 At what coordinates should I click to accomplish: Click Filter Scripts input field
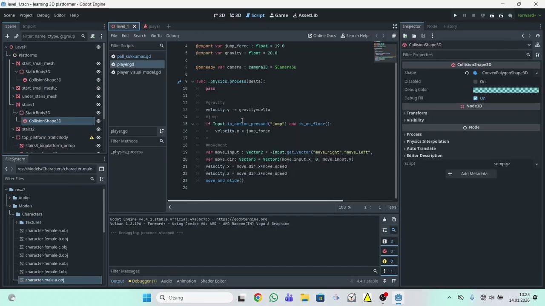point(137,46)
